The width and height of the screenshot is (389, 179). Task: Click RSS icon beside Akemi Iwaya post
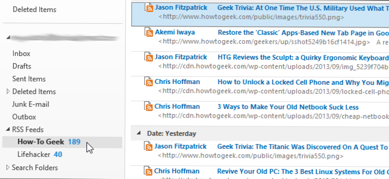pyautogui.click(x=149, y=32)
